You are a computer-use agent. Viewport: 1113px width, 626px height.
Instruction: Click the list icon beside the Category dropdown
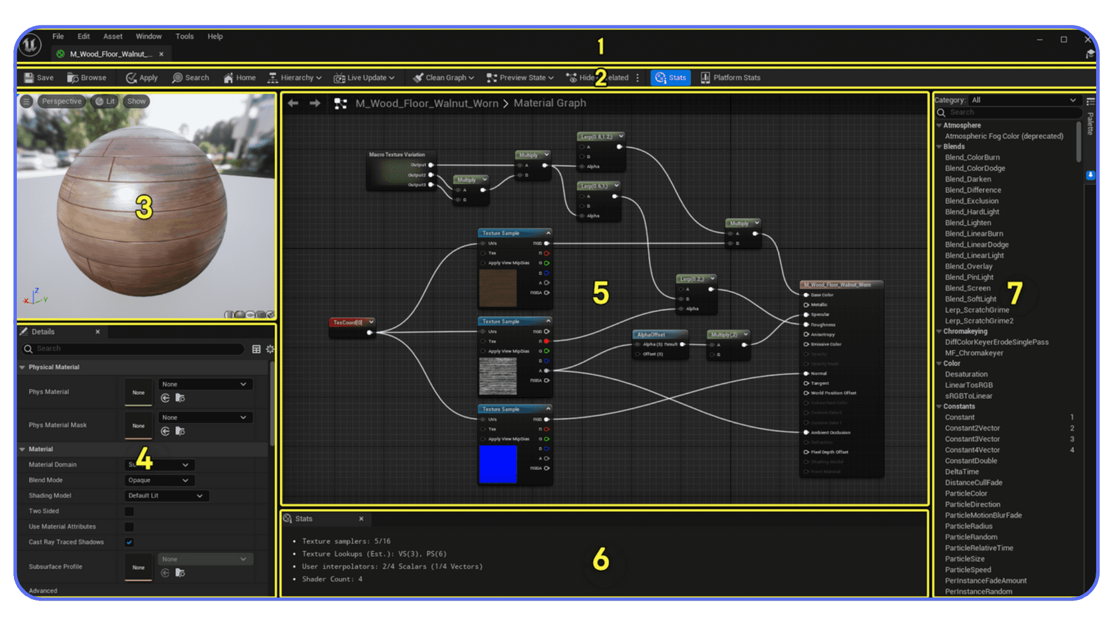click(1090, 101)
